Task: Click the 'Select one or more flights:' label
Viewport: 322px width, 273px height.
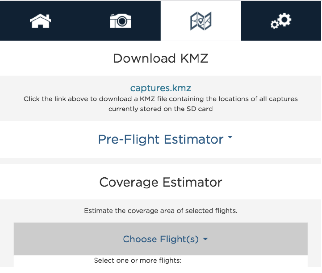Action: click(x=138, y=261)
